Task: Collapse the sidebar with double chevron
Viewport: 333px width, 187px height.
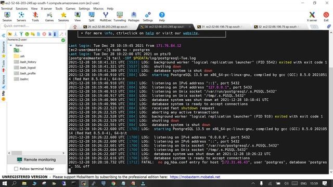Action: tap(4, 35)
